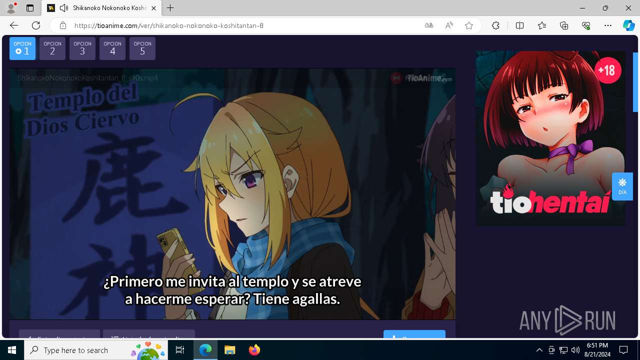
Task: Open a new browser tab
Action: point(170,8)
